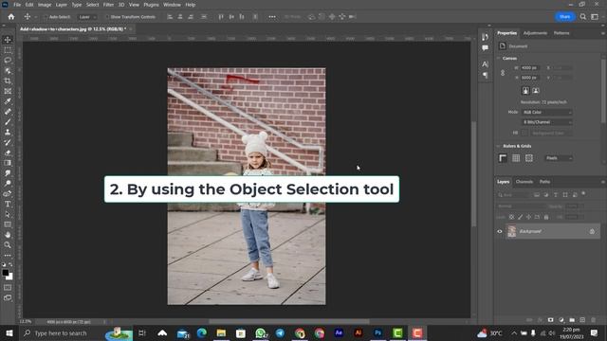Select the Eraser tool
This screenshot has height=341, width=607.
tap(8, 153)
